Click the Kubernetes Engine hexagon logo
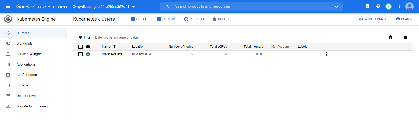Viewport: 419px width, 119px height. click(x=8, y=19)
